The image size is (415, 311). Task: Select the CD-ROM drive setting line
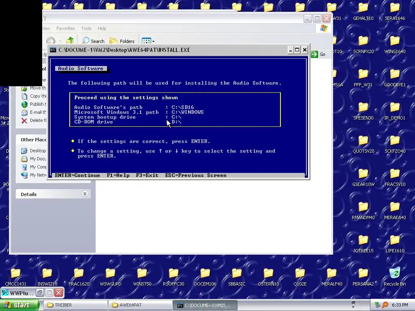128,122
